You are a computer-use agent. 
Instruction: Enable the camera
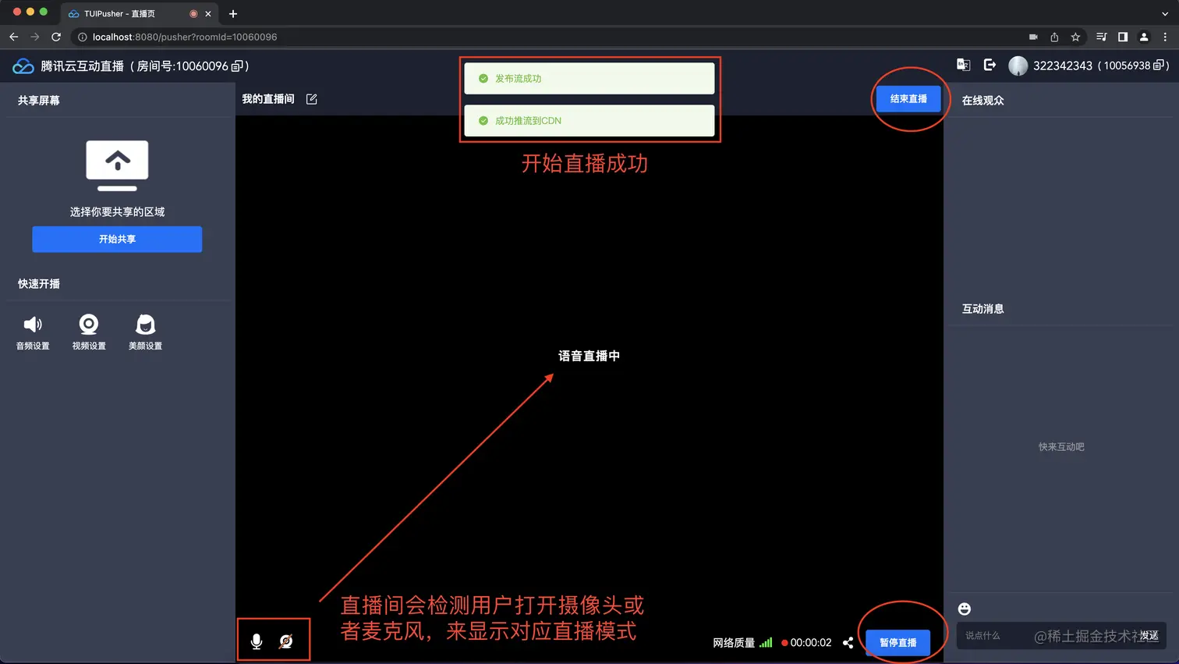[286, 641]
